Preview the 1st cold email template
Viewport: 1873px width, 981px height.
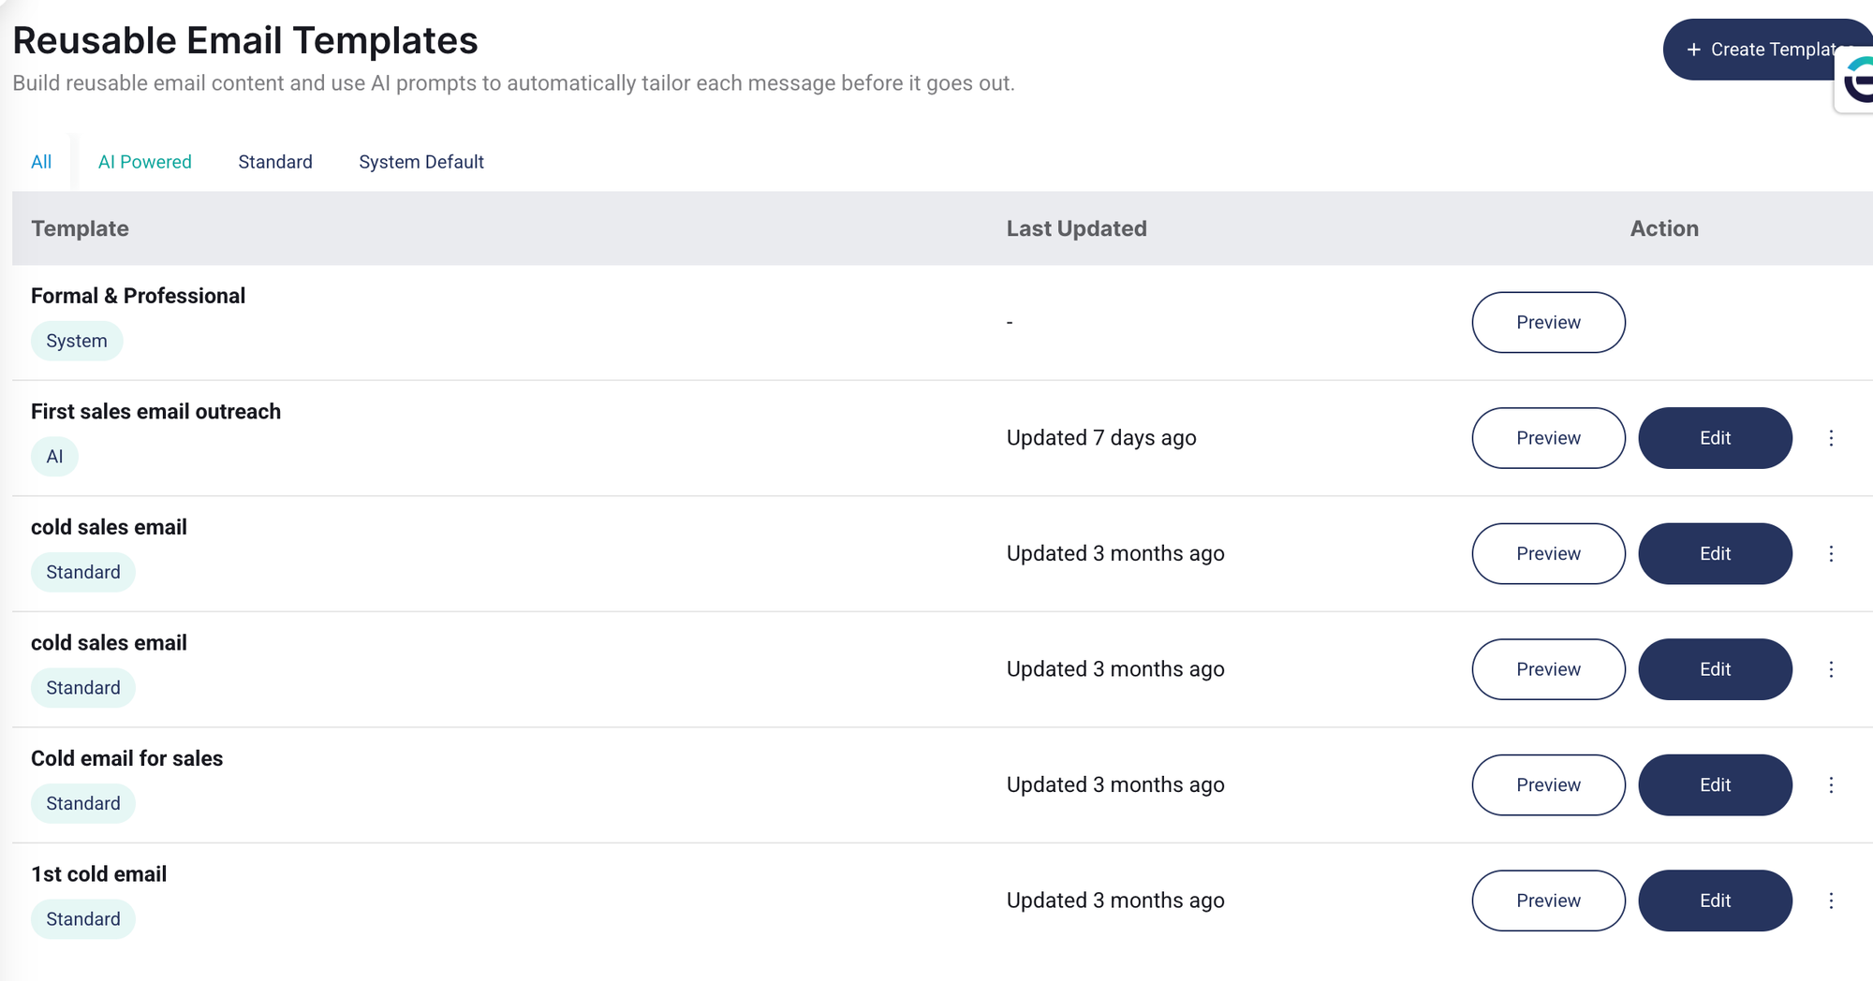pyautogui.click(x=1548, y=900)
